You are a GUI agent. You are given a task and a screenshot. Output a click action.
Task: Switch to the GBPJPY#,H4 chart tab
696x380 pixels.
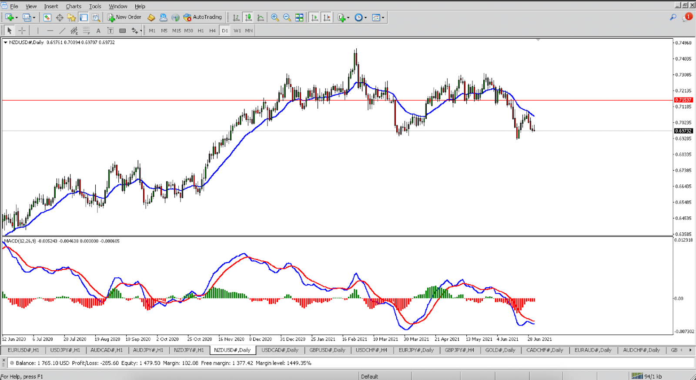click(x=459, y=350)
